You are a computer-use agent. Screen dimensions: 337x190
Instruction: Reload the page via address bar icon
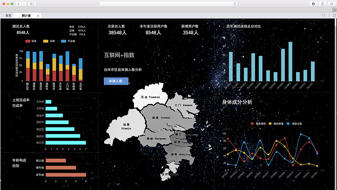[x=235, y=4]
